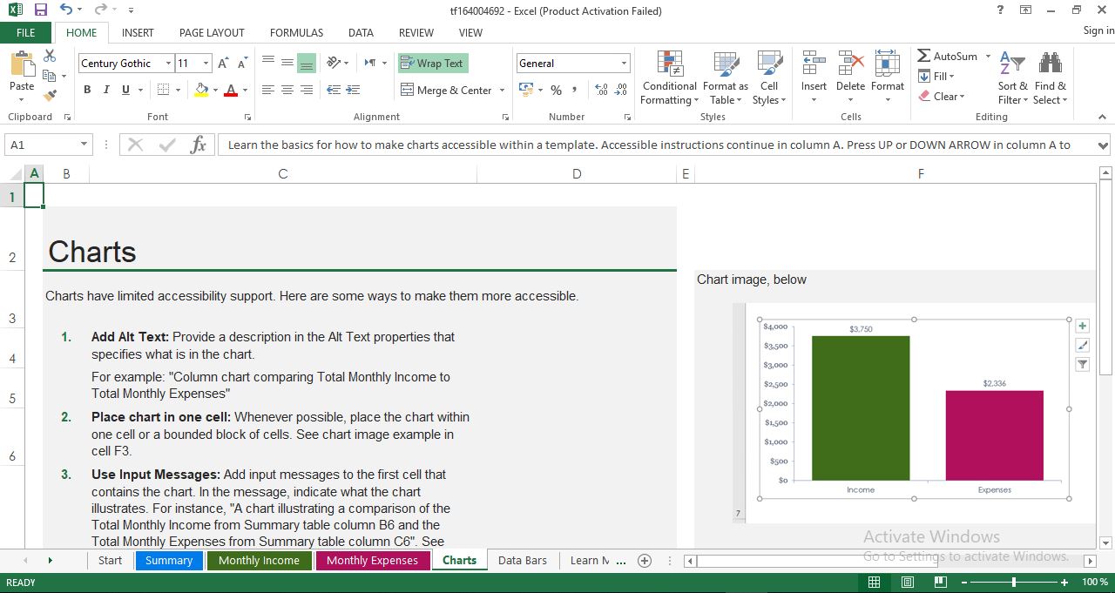
Task: Undo the last action
Action: pyautogui.click(x=66, y=10)
